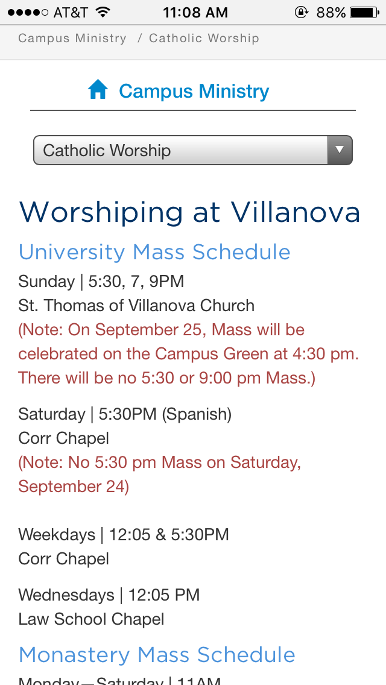The width and height of the screenshot is (386, 685).
Task: Click the University Mass Schedule heading
Action: click(x=154, y=251)
